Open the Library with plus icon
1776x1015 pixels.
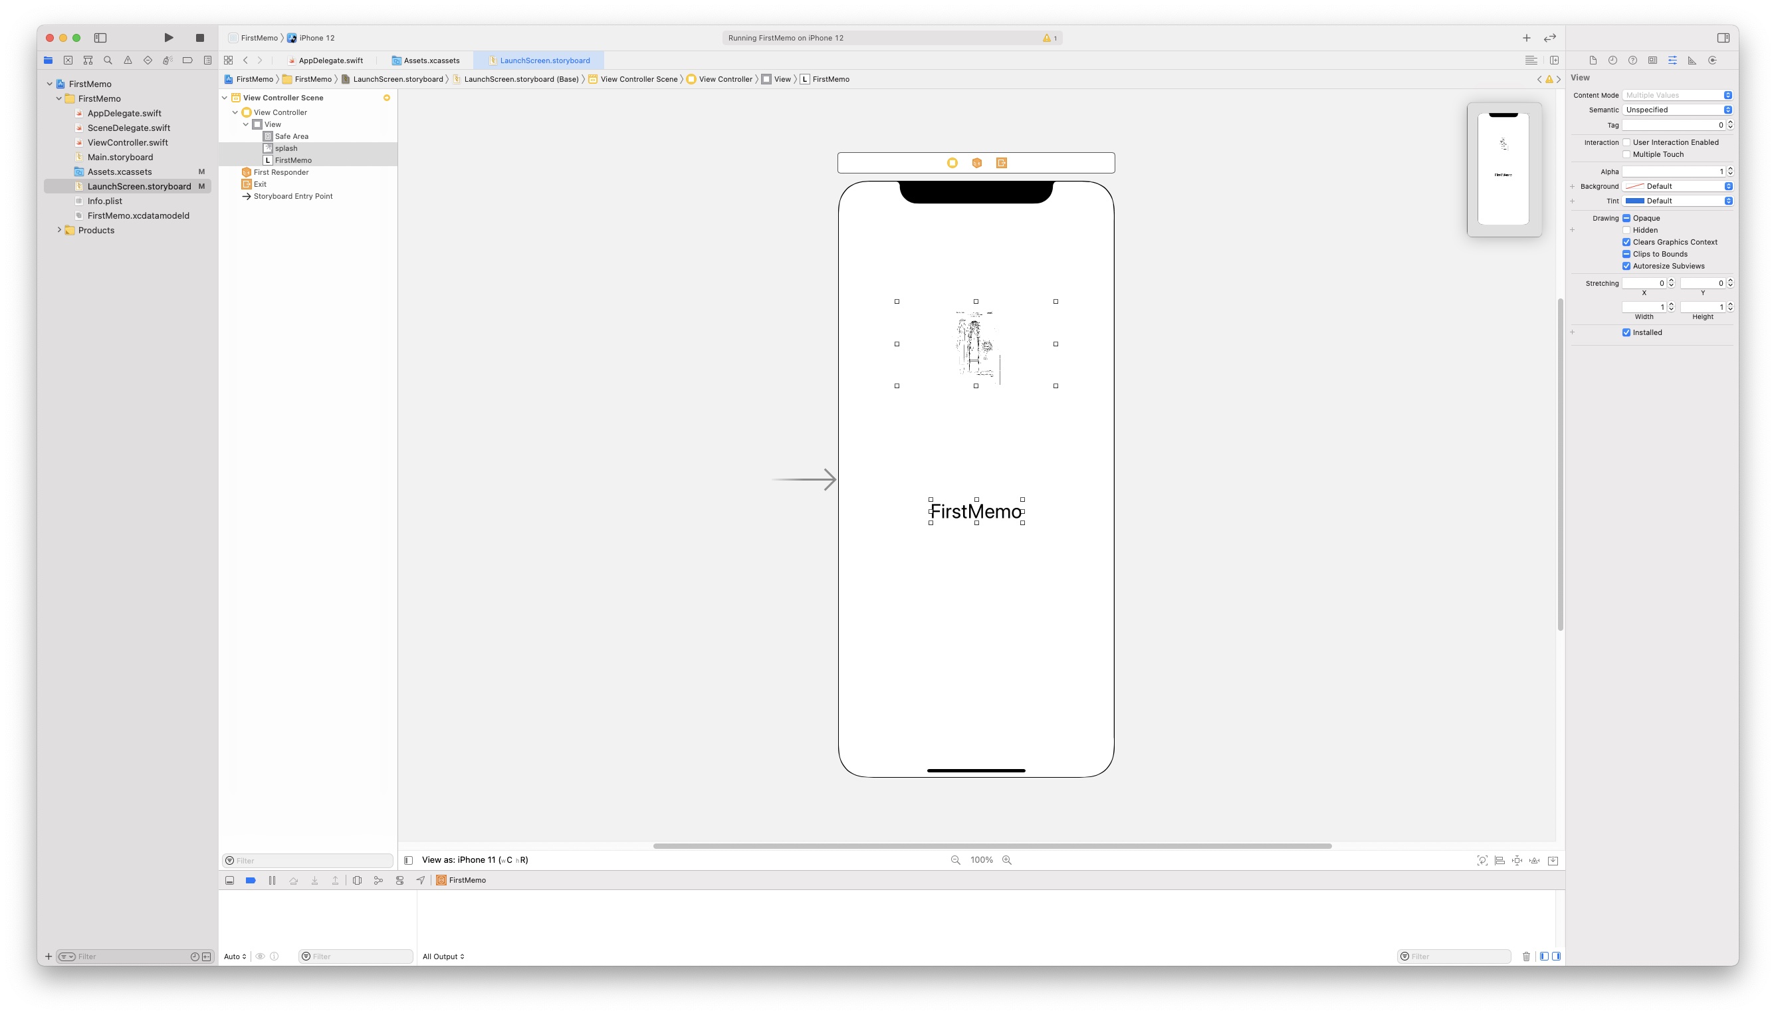pyautogui.click(x=1526, y=38)
